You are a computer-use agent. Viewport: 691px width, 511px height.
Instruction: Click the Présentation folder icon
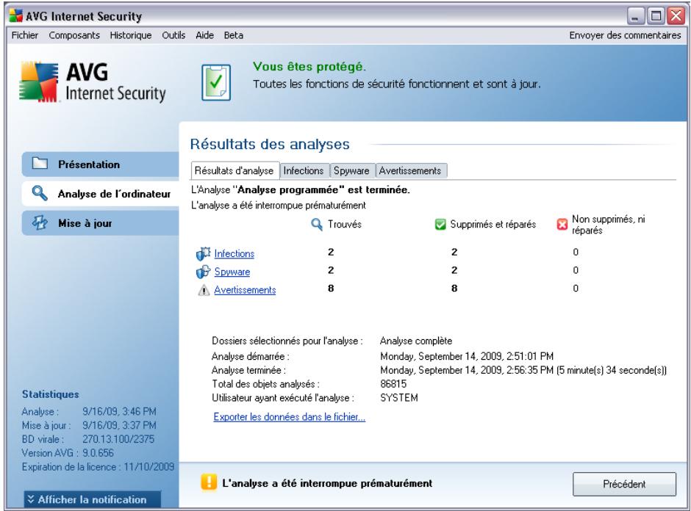click(40, 164)
